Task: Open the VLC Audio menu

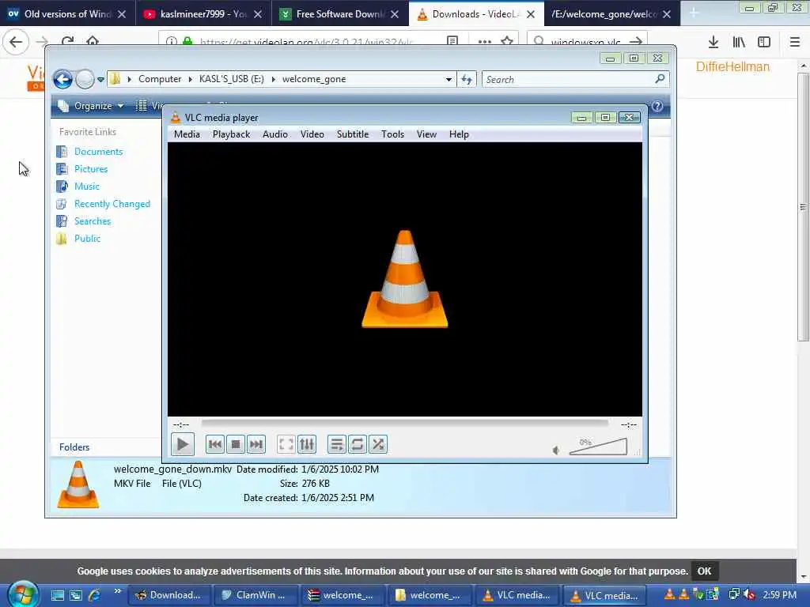Action: [x=274, y=134]
